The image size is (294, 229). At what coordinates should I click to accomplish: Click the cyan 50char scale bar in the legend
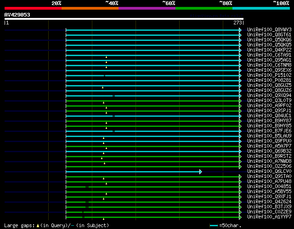point(214,225)
